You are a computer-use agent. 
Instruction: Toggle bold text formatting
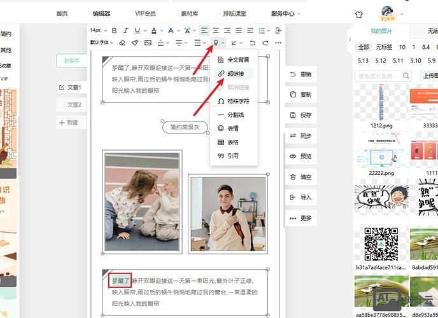[115, 30]
